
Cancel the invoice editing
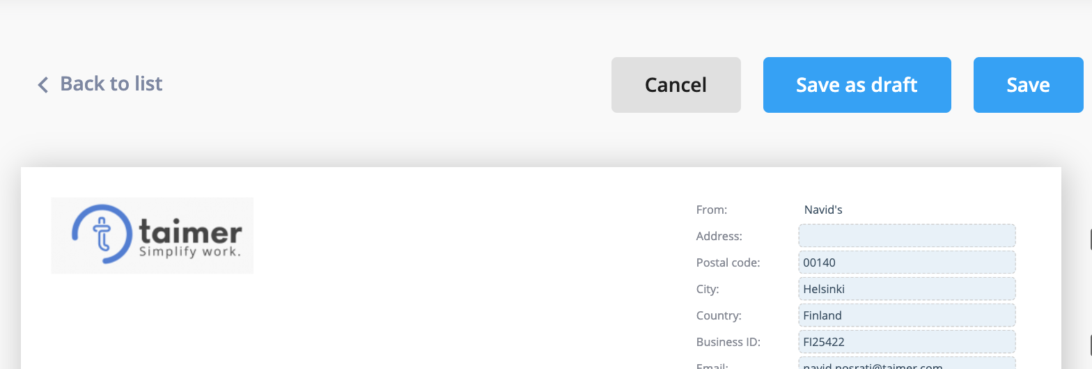pos(676,85)
